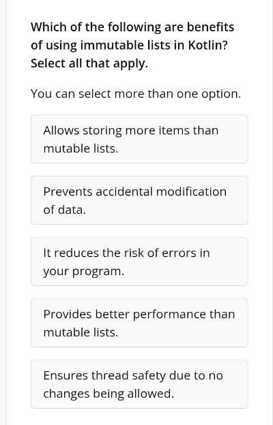Click 'Select all that apply.' heading line
Image resolution: width=273 pixels, height=425 pixels.
pos(89,63)
